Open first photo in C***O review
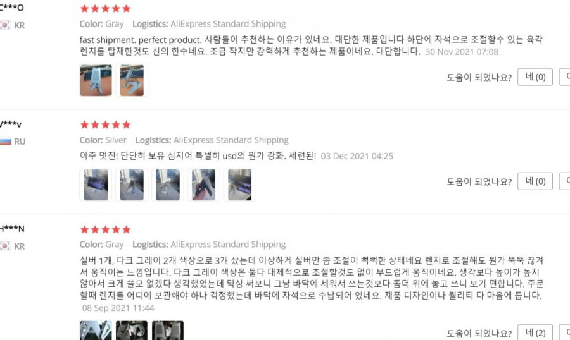 (96, 80)
